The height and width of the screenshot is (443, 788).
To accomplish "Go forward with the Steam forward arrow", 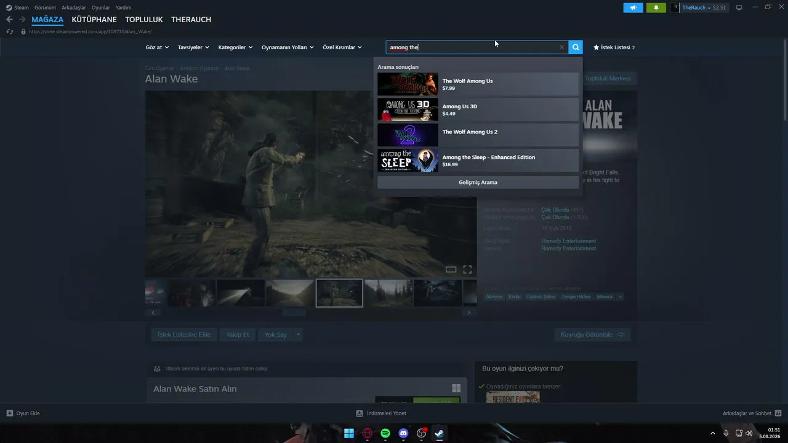I will 22,20.
